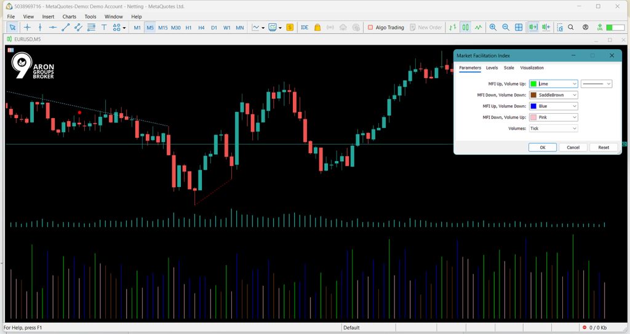Open the Charts menu

pos(69,17)
